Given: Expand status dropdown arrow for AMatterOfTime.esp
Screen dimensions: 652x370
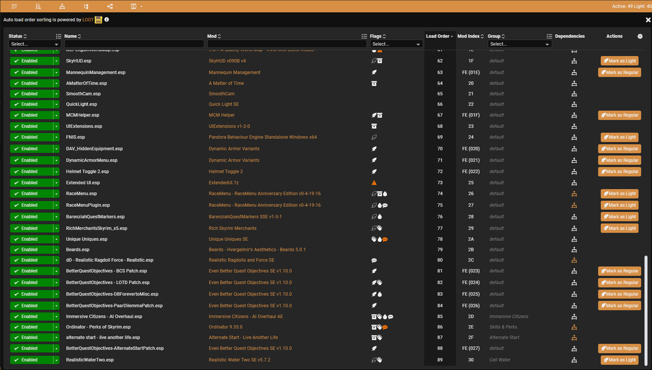Looking at the screenshot, I should [57, 83].
